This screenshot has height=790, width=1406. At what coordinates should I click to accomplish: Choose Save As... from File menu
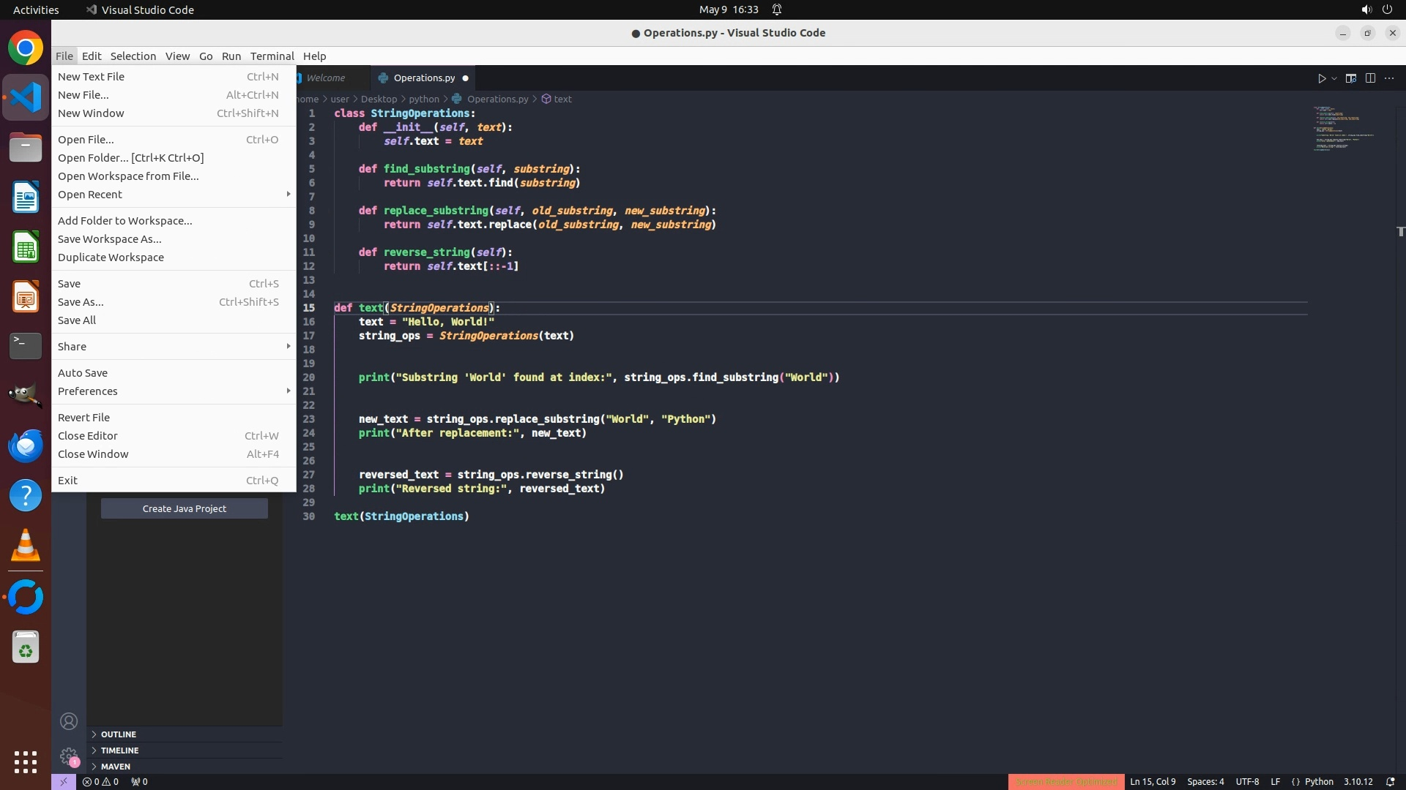pos(81,302)
